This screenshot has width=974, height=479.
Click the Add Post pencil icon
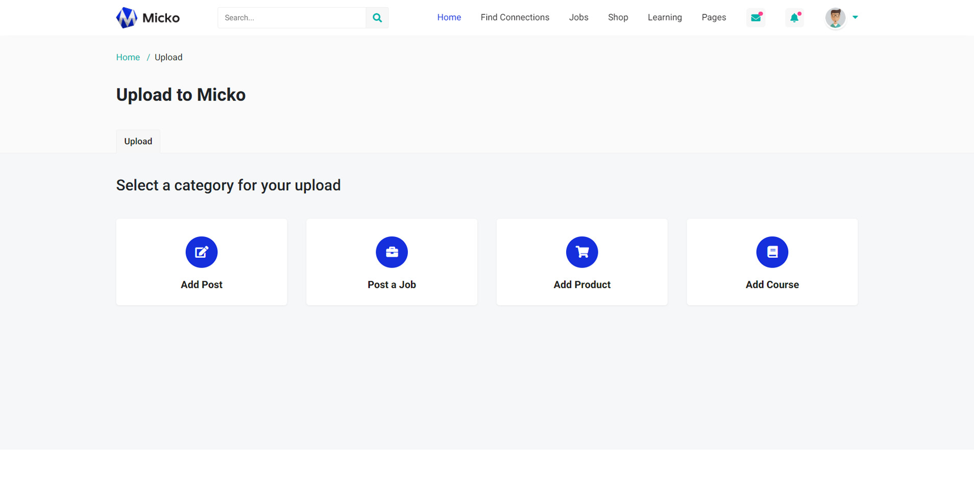click(202, 252)
